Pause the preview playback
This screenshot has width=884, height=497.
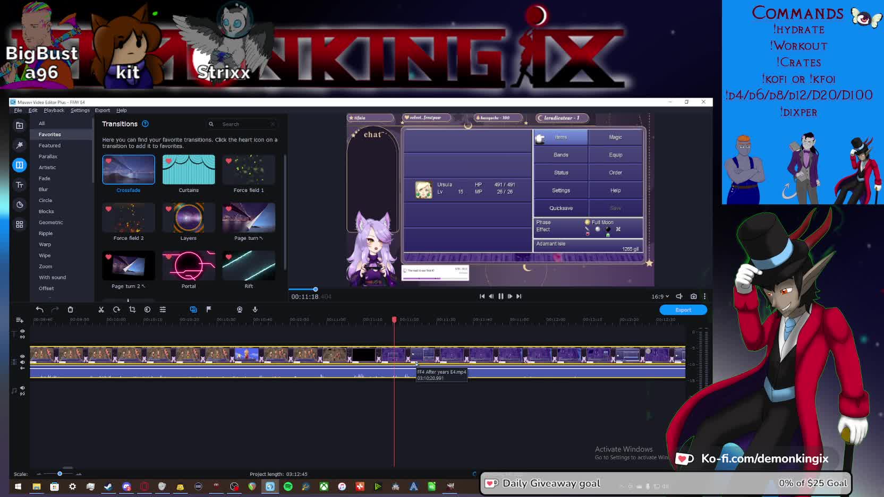pyautogui.click(x=500, y=296)
